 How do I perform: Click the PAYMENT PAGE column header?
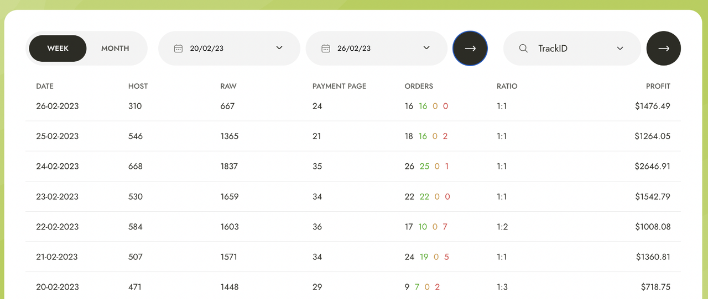(x=339, y=86)
